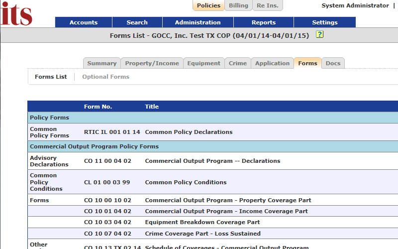Viewport: 398px width, 249px height.
Task: Go to the Summary tab
Action: point(102,63)
